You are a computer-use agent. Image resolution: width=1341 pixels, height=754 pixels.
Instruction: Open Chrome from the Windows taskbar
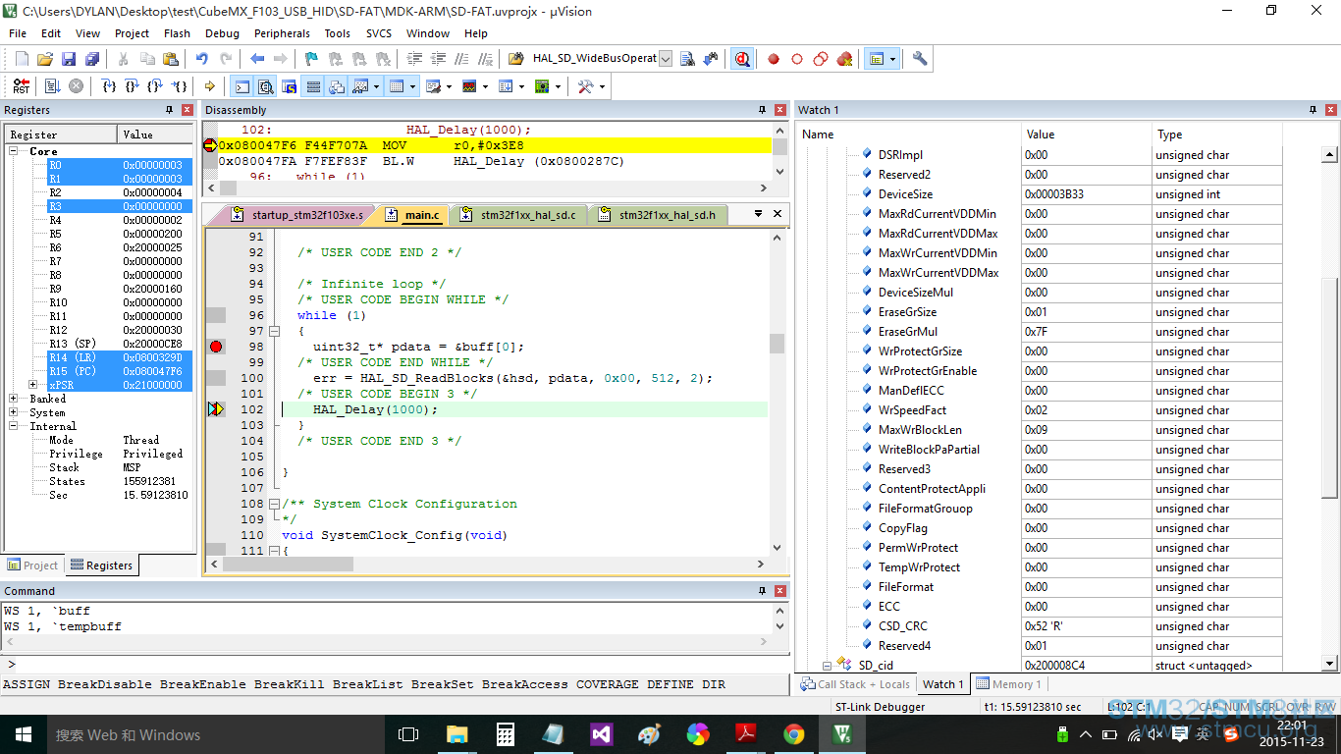tap(794, 734)
